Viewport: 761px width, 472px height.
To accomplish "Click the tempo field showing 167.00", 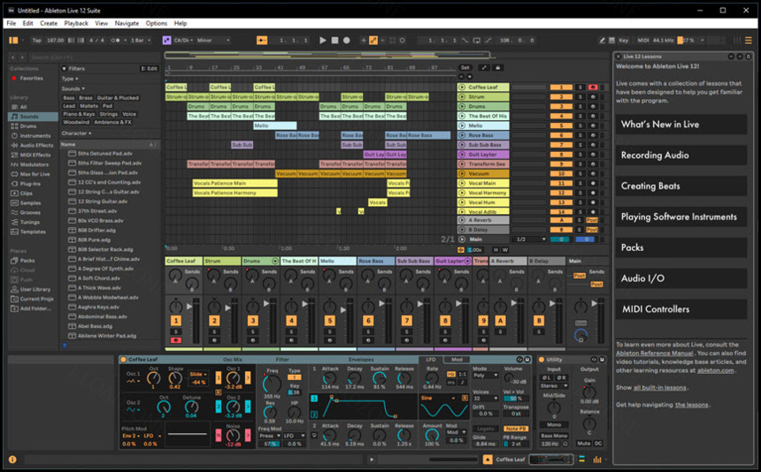I will point(56,41).
